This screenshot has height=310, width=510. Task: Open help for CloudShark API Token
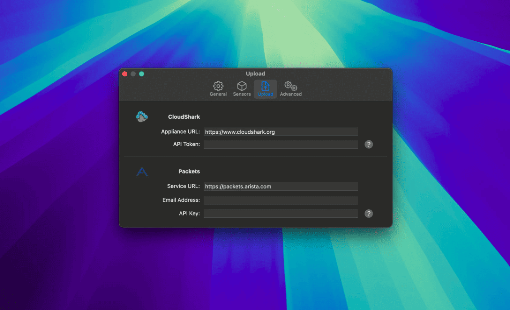pos(369,144)
